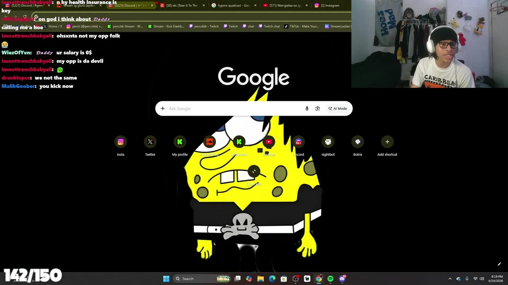Switch to Marrgielaa on ig tab
508x285 pixels.
pyautogui.click(x=285, y=6)
